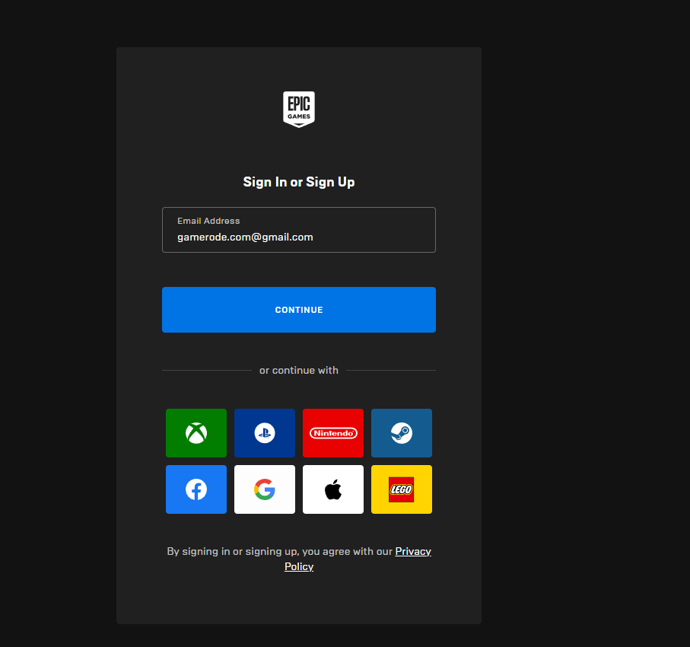Click the blue Continue button
The height and width of the screenshot is (647, 690).
point(299,310)
